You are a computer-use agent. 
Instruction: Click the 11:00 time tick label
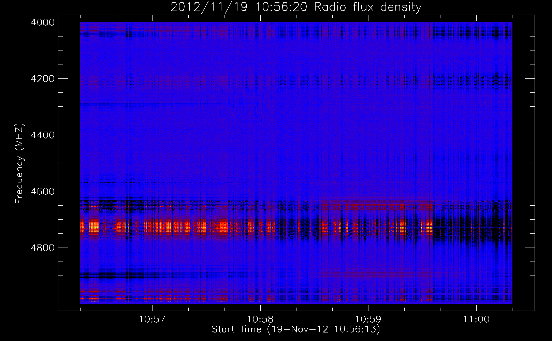tap(476, 319)
